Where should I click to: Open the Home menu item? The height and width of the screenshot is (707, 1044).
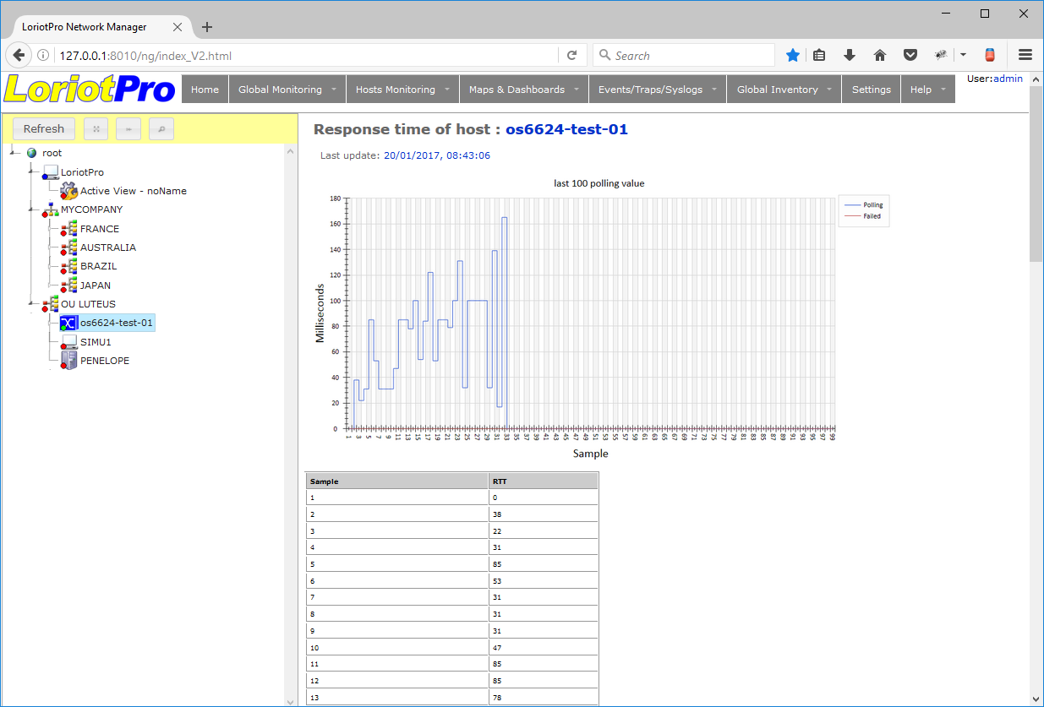tap(205, 90)
